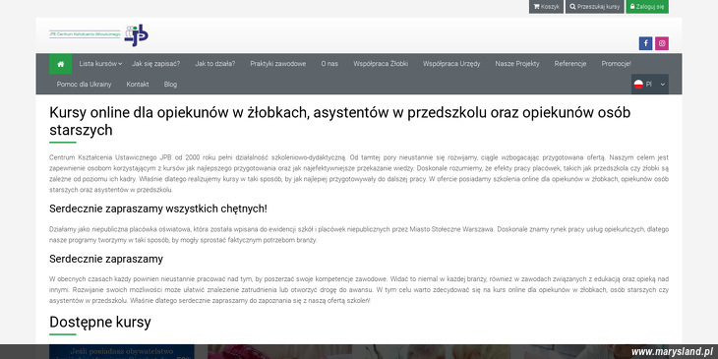Viewport: 718px width, 359px height.
Task: Expand the Lista kursów dropdown menu
Action: point(100,64)
